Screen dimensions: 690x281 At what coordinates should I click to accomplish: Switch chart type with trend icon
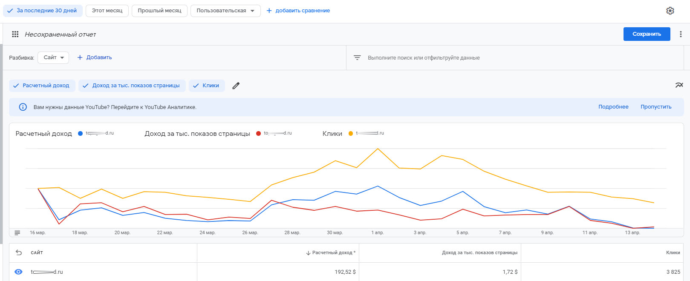679,85
